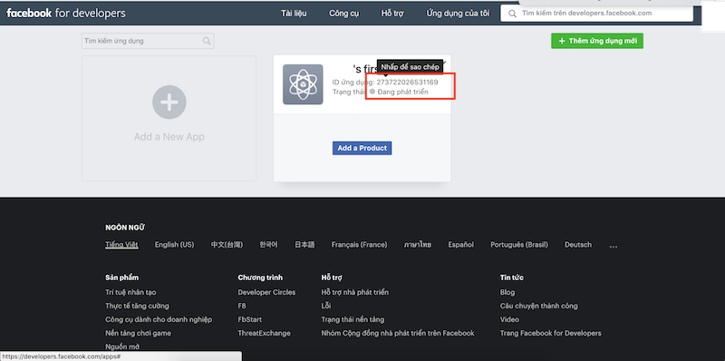Click the atom app icon thumbnail

pyautogui.click(x=303, y=84)
